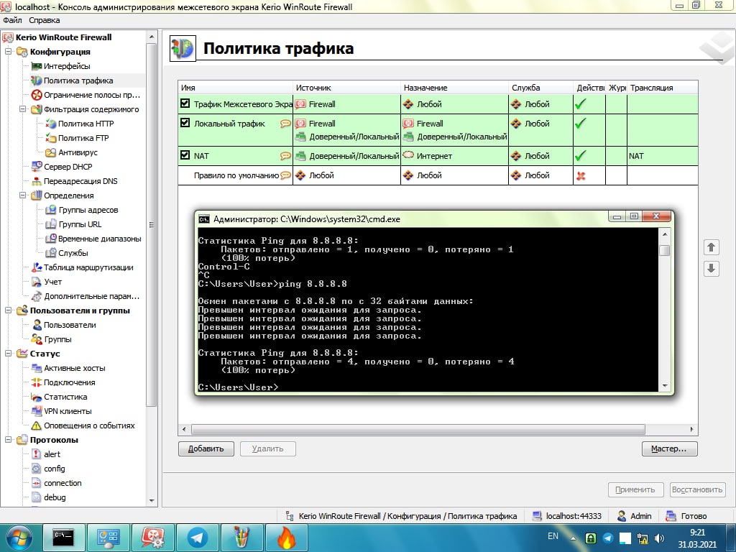Open Telegram from the taskbar
Screen dimensions: 736x552
[x=197, y=538]
